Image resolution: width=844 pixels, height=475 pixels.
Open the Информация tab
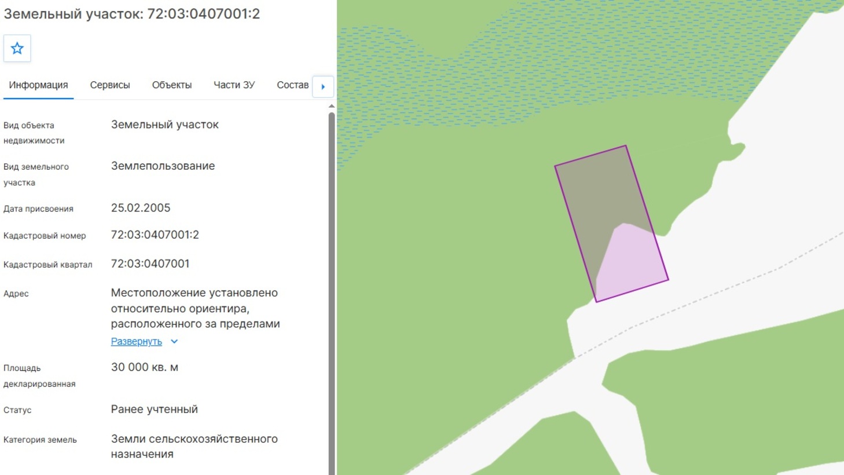tap(38, 85)
